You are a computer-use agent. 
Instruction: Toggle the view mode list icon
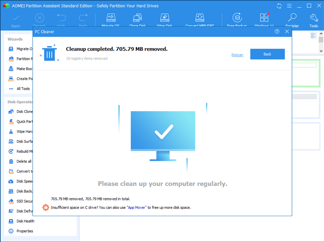[313, 36]
